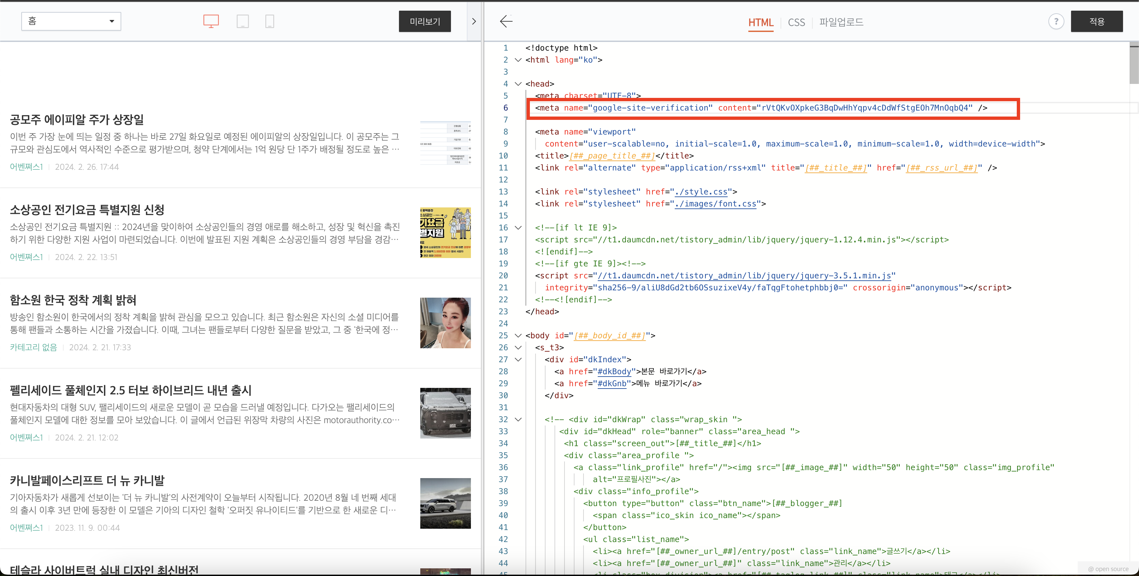Click thumbnail of 펠리세이드 post
This screenshot has height=576, width=1139.
(x=445, y=413)
